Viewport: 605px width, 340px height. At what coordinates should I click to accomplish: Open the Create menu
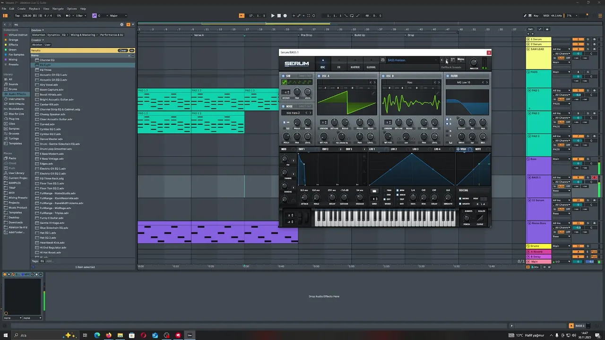[22, 8]
